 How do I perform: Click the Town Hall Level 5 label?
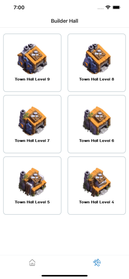pos(32,202)
